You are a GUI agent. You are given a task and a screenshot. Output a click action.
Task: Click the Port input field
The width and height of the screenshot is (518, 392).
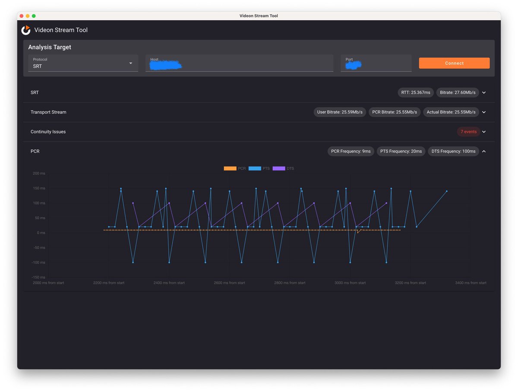coord(376,63)
